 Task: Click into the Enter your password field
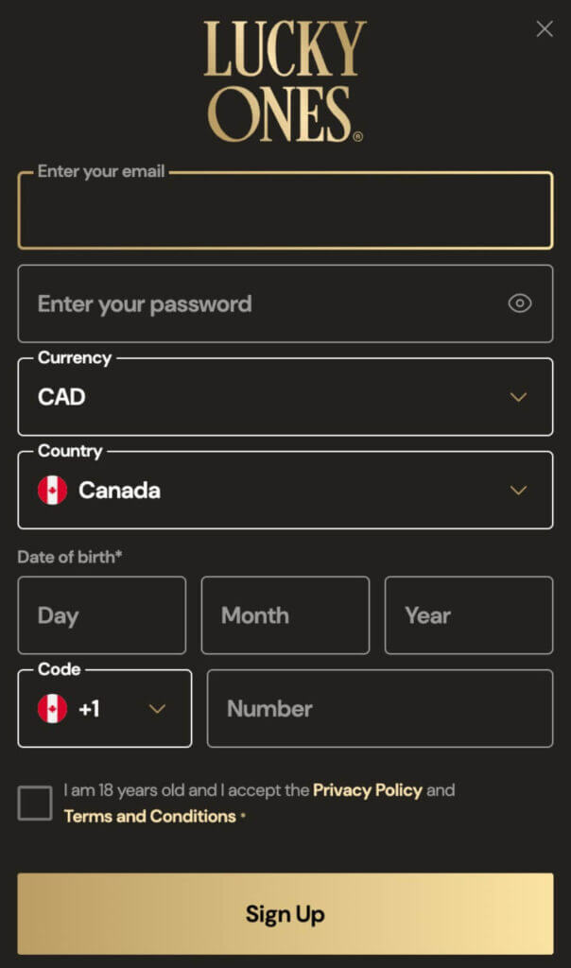click(265, 303)
